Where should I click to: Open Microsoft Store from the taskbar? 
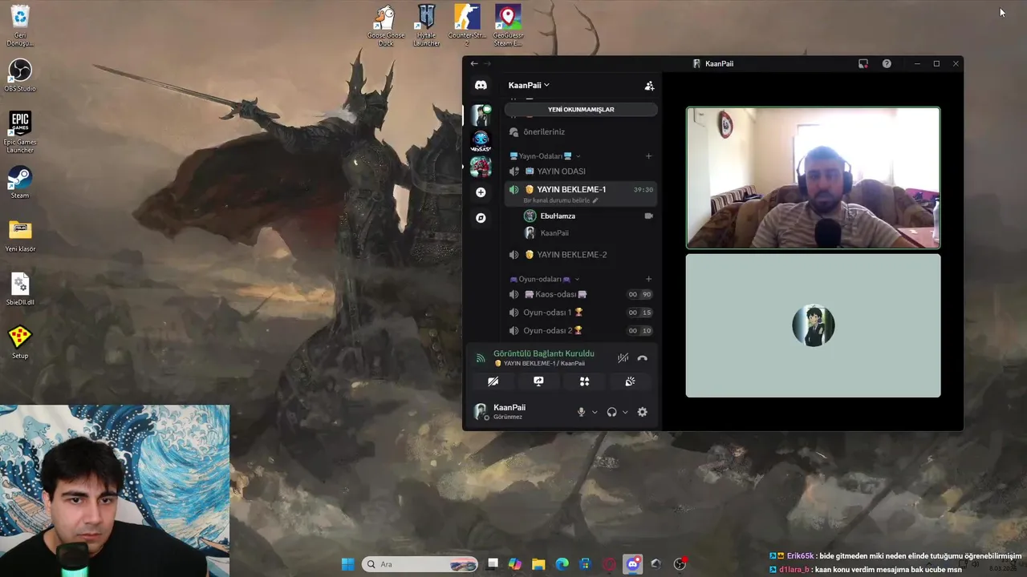(586, 564)
